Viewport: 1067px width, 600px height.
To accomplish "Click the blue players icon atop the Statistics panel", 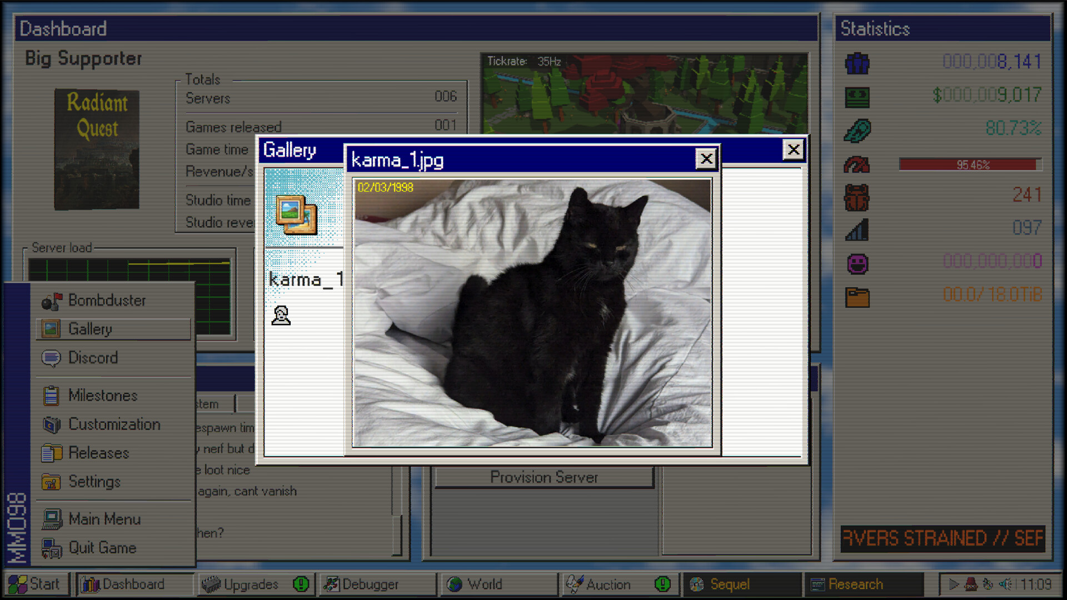I will (x=857, y=63).
